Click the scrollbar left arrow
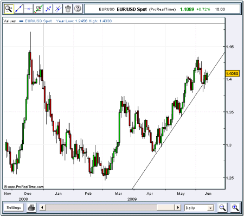The width and height of the screenshot is (244, 216). pos(42,207)
